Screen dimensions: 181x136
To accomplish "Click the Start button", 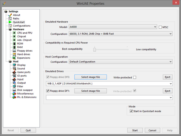I will pos(135,130).
